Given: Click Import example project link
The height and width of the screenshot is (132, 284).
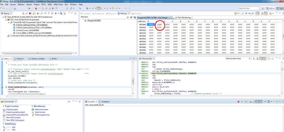Looking at the screenshot, I should click(x=16, y=112).
